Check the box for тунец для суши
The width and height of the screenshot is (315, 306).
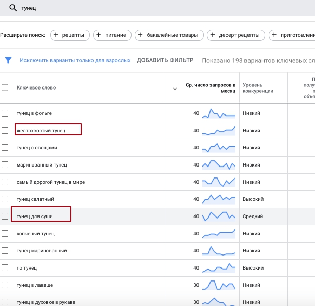click(5, 216)
